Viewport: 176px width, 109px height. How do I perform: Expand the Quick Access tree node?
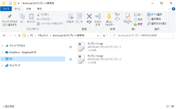[3, 46]
